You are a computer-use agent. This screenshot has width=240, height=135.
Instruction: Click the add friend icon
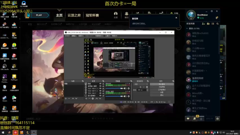coord(203,24)
